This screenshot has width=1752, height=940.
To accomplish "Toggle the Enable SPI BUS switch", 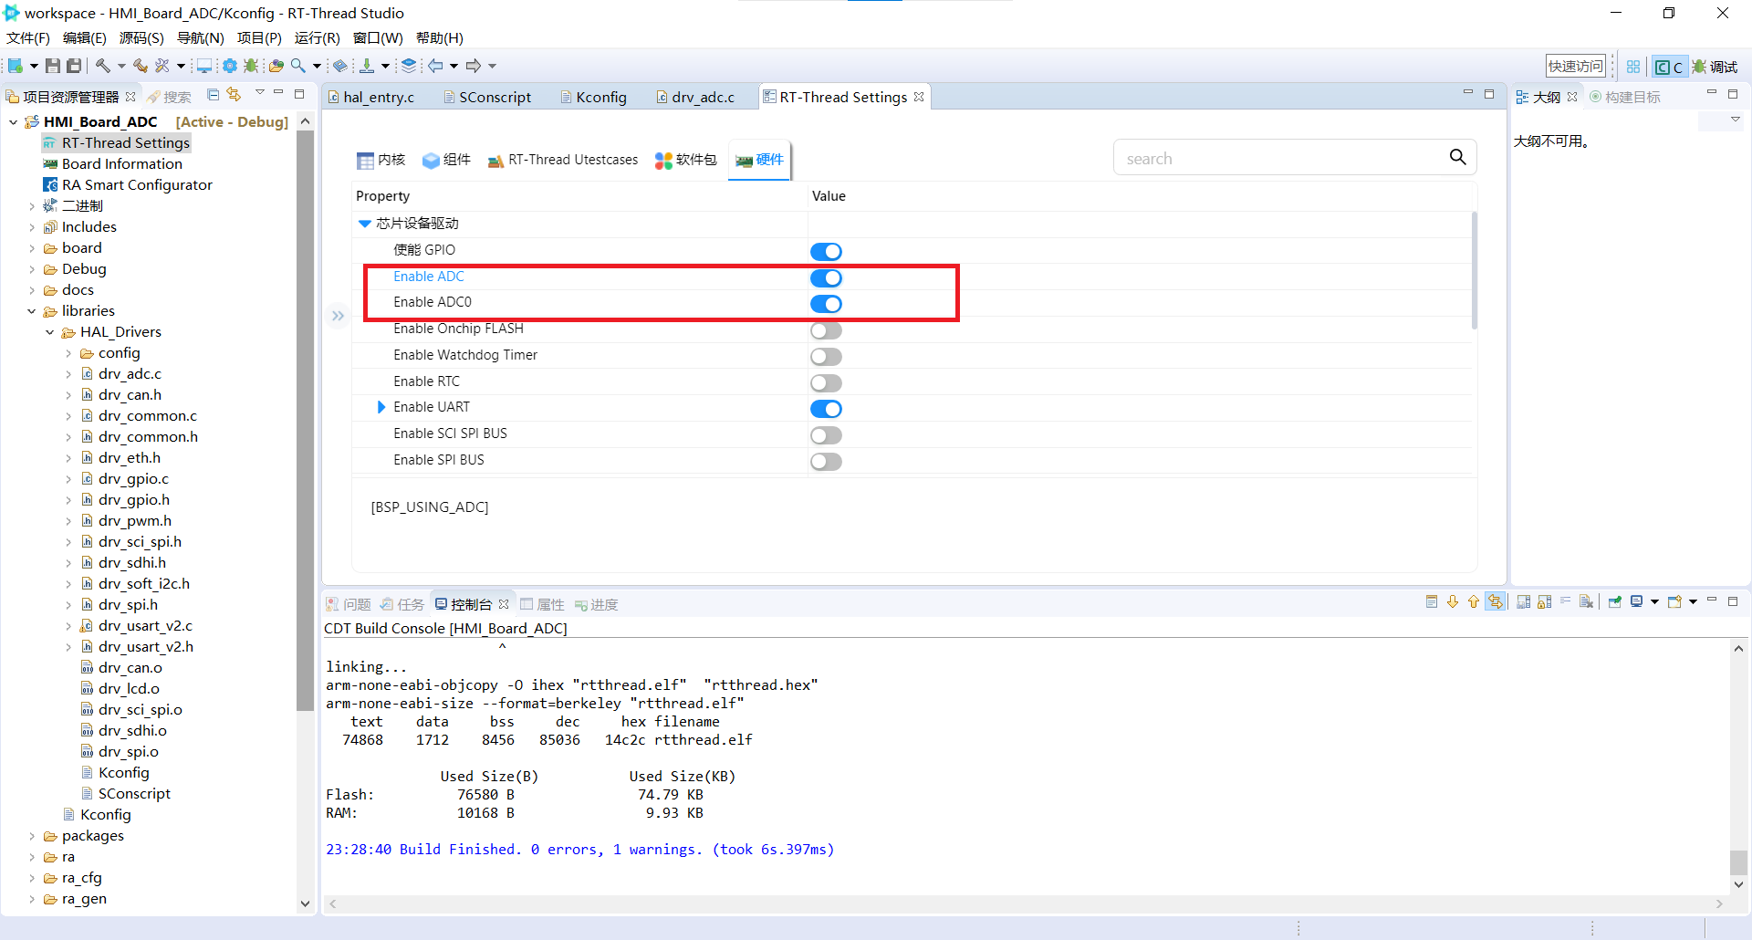I will [826, 461].
